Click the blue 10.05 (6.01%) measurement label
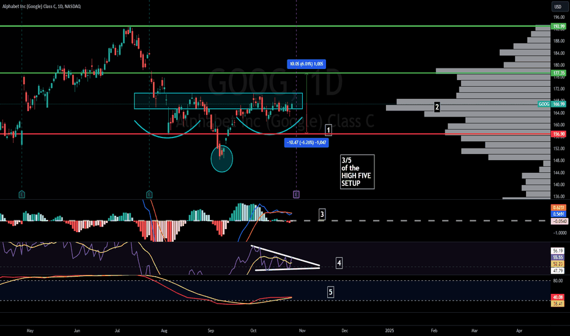 306,64
